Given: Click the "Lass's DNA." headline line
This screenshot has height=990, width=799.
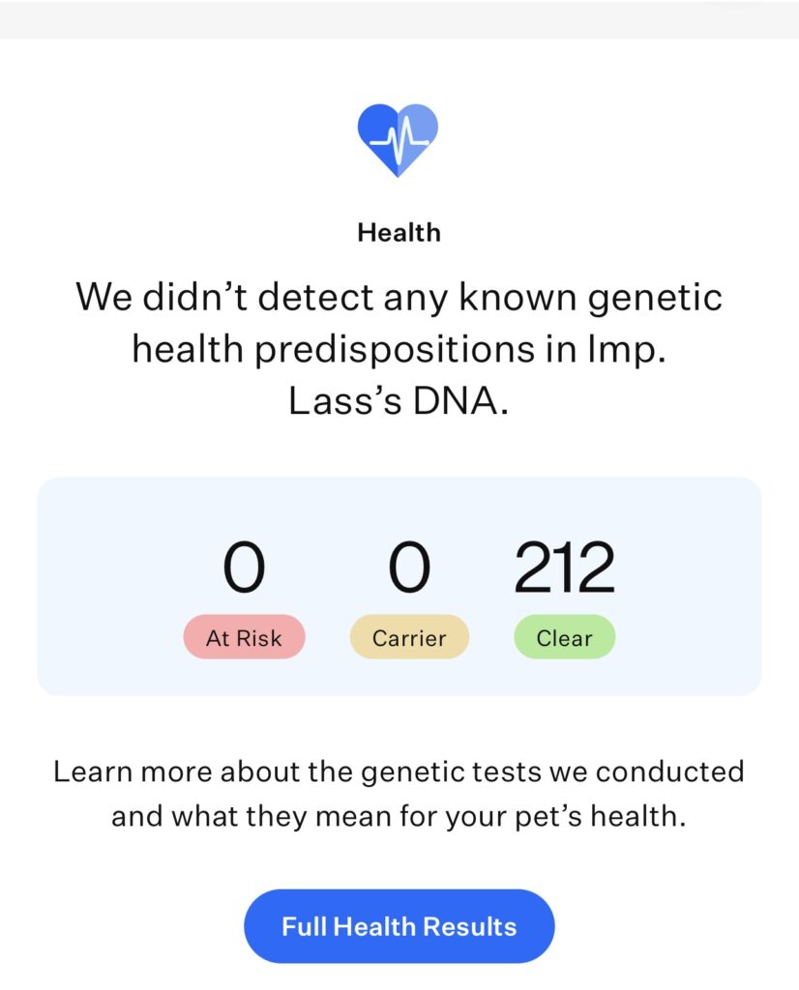Looking at the screenshot, I should [399, 401].
